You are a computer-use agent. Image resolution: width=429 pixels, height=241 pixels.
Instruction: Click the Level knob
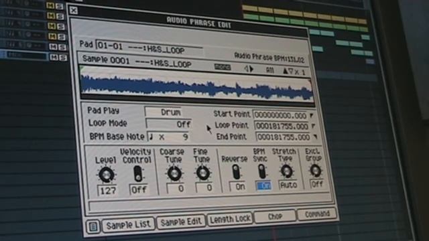[107, 175]
